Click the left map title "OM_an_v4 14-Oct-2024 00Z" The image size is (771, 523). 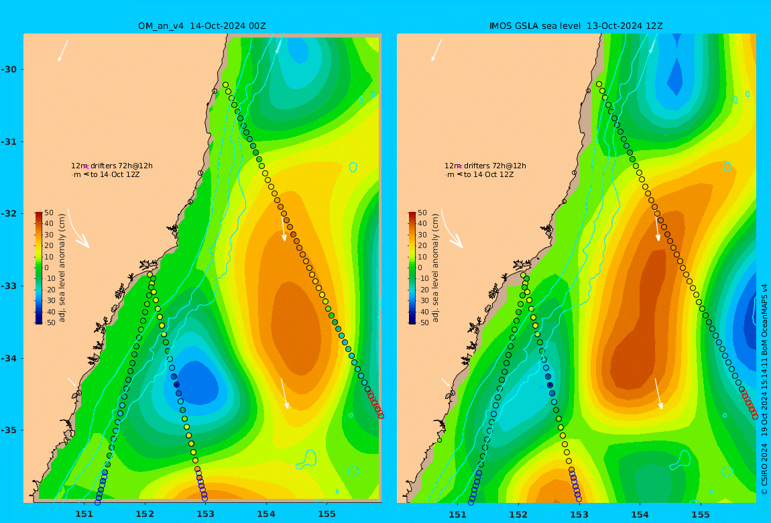click(x=202, y=25)
